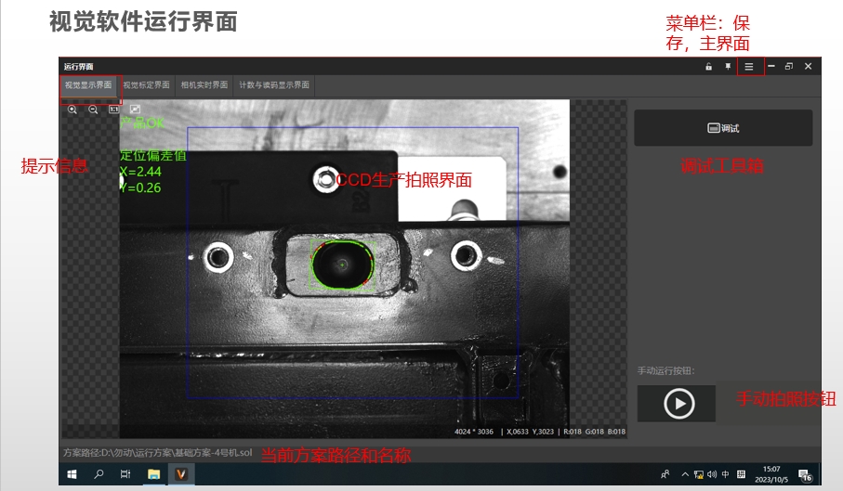Click the RGB pixel value readout

point(595,432)
